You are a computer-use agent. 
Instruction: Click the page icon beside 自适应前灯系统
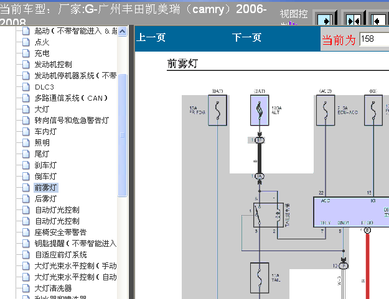click(26, 255)
